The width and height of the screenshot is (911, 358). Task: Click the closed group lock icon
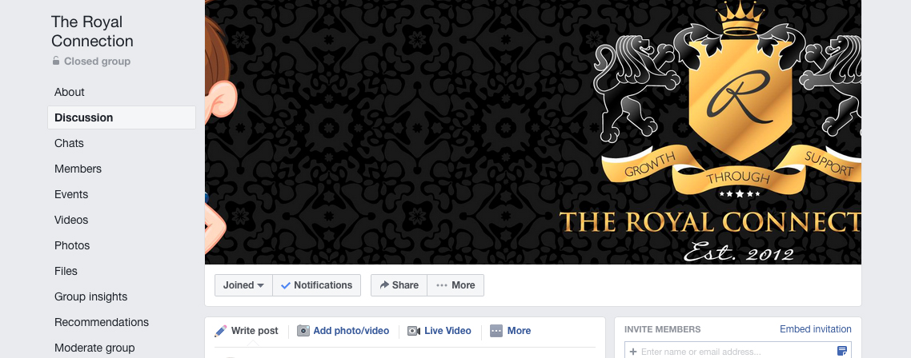[56, 61]
